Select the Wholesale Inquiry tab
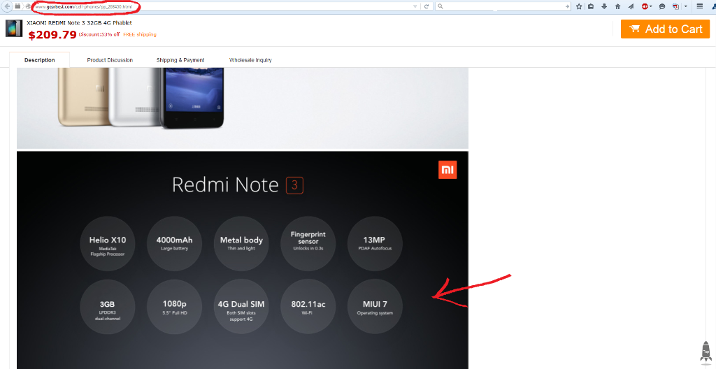Screen dimensions: 716x369 (x=250, y=60)
